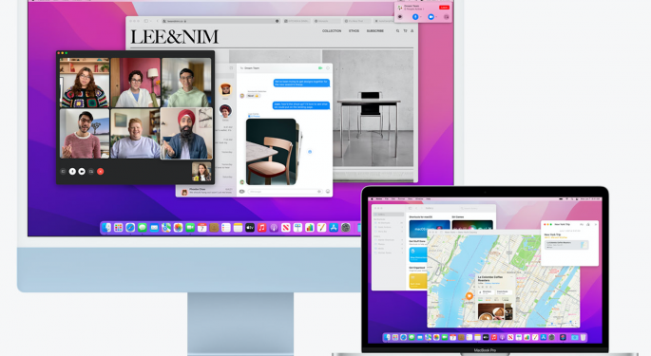The image size is (651, 356).
Task: Toggle FaceTime sidebar button
Action: coord(63,172)
